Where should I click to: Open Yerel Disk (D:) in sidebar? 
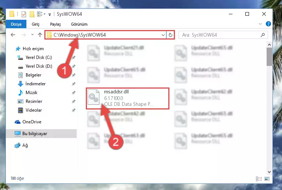coord(39,66)
